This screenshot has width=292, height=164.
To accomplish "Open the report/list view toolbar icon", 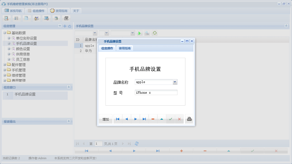I will coord(16,18).
